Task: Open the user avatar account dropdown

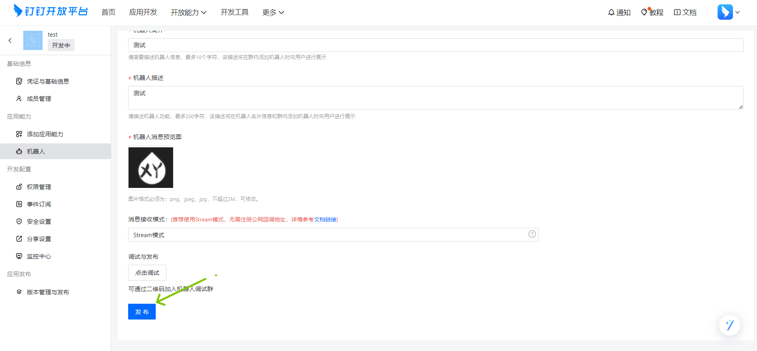Action: click(729, 12)
